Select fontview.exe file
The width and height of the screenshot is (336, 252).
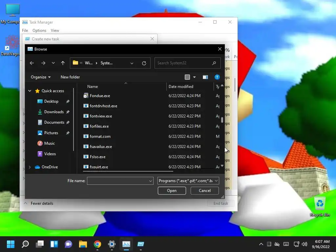[x=101, y=116]
